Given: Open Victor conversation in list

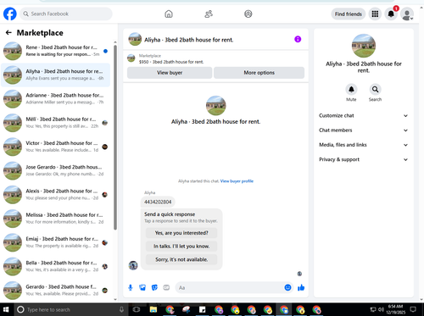Looking at the screenshot, I should point(56,147).
